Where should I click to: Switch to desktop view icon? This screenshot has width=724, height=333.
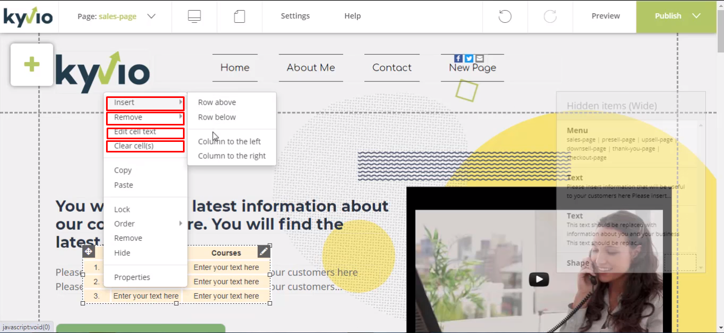click(x=194, y=16)
